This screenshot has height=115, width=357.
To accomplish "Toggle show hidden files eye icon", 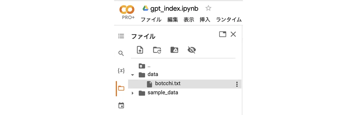I will (x=192, y=50).
